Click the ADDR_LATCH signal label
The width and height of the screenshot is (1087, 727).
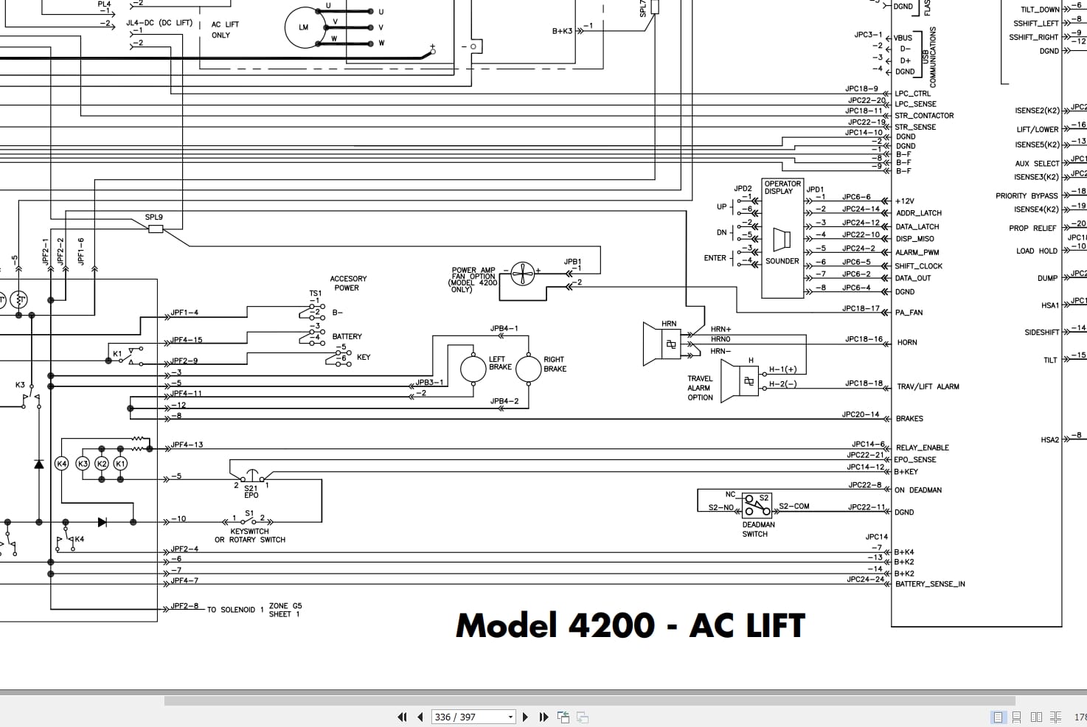click(919, 213)
